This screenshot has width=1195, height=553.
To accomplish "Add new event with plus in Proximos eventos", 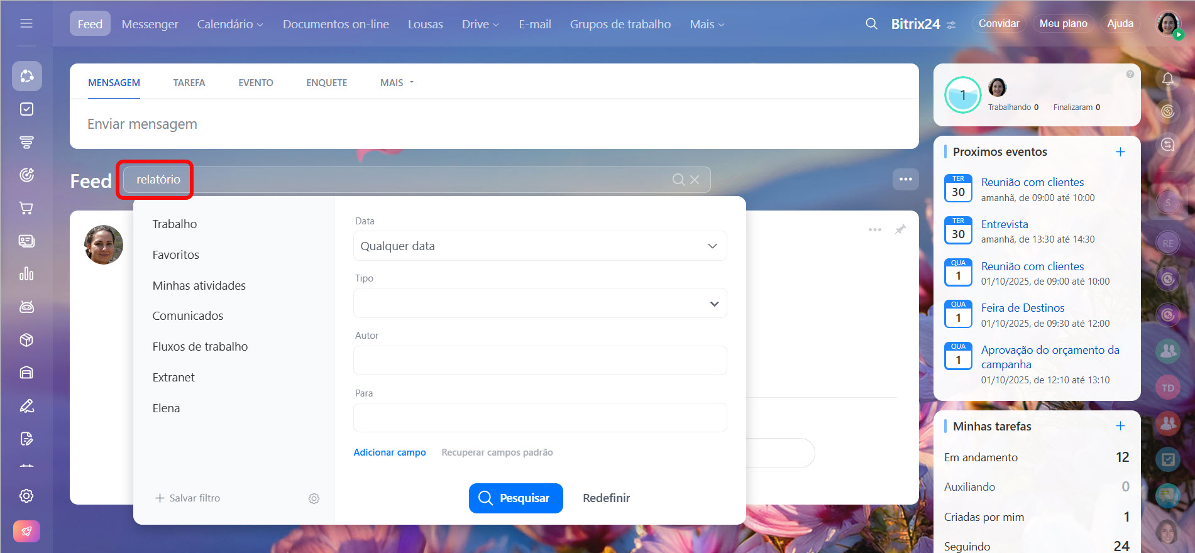I will pyautogui.click(x=1120, y=152).
